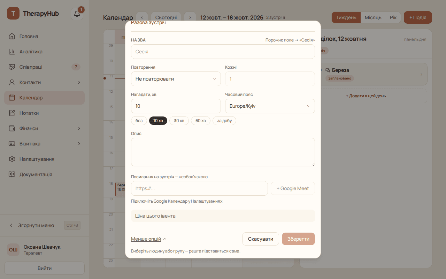Click the Зберегти button

(298, 239)
